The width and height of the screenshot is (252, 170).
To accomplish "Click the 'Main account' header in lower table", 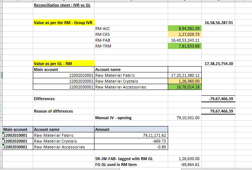I will (18, 129).
